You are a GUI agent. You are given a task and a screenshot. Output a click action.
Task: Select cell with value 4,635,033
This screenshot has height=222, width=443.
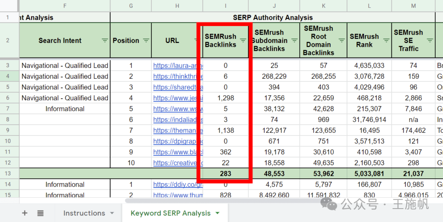[x=369, y=65]
